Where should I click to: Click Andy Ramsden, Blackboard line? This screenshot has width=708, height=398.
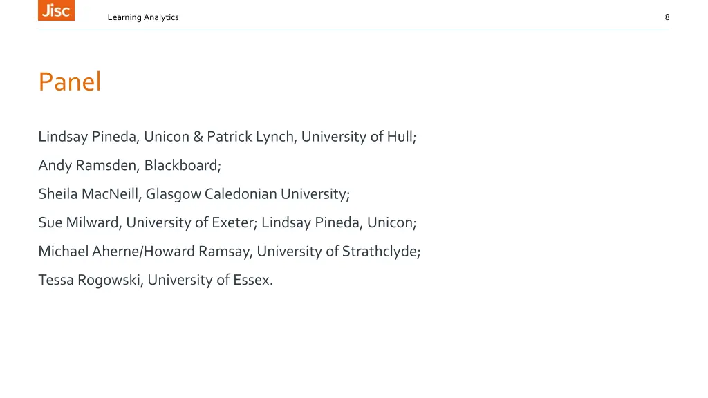129,166
